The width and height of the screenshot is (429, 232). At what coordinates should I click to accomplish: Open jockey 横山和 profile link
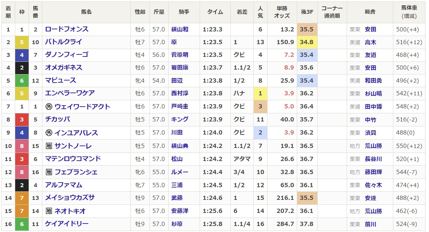coord(180,30)
